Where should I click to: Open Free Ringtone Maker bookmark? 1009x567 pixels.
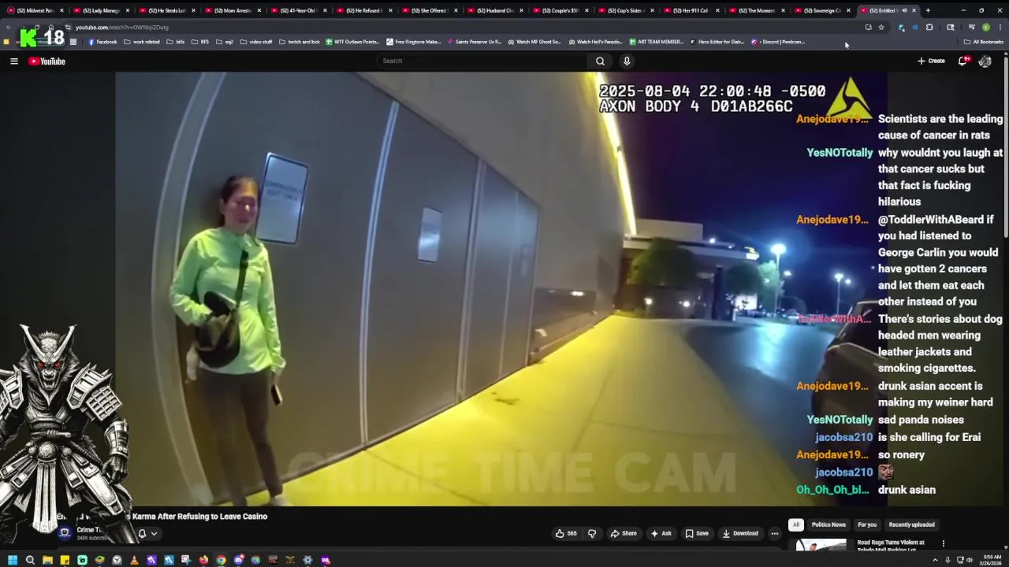(x=413, y=42)
